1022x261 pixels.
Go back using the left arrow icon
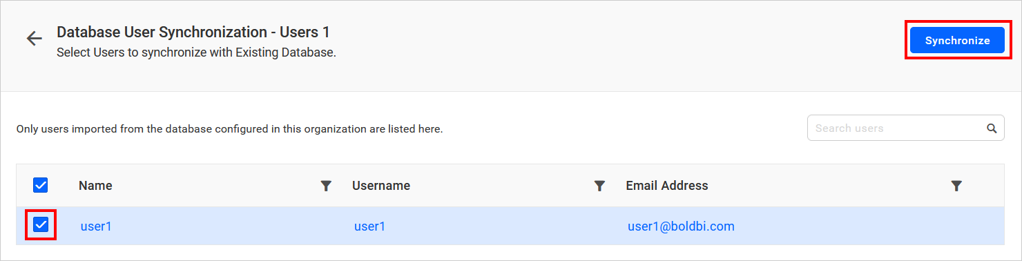pos(35,39)
